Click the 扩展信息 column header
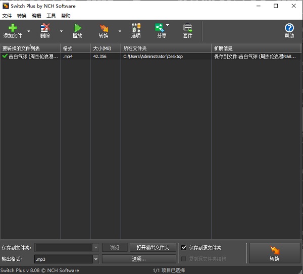 [256, 48]
